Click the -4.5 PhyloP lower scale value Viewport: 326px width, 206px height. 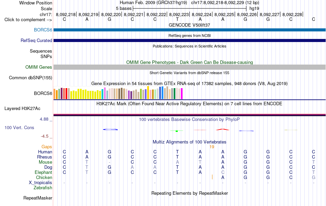[45, 136]
